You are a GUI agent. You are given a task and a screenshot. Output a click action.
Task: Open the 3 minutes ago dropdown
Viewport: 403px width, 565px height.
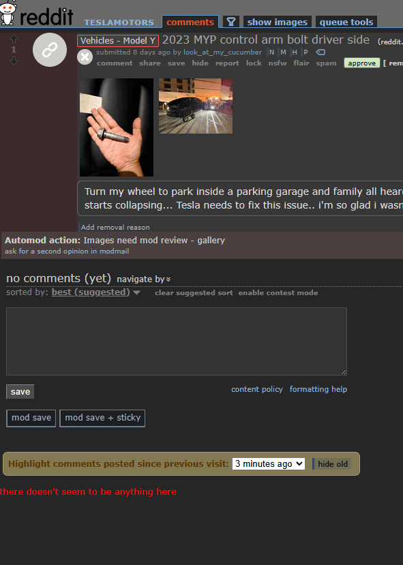[x=269, y=463]
